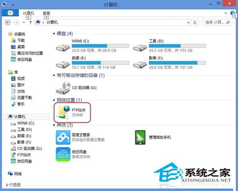Open the 管理我的手机 phone icon
This screenshot has height=191, width=238.
click(140, 138)
